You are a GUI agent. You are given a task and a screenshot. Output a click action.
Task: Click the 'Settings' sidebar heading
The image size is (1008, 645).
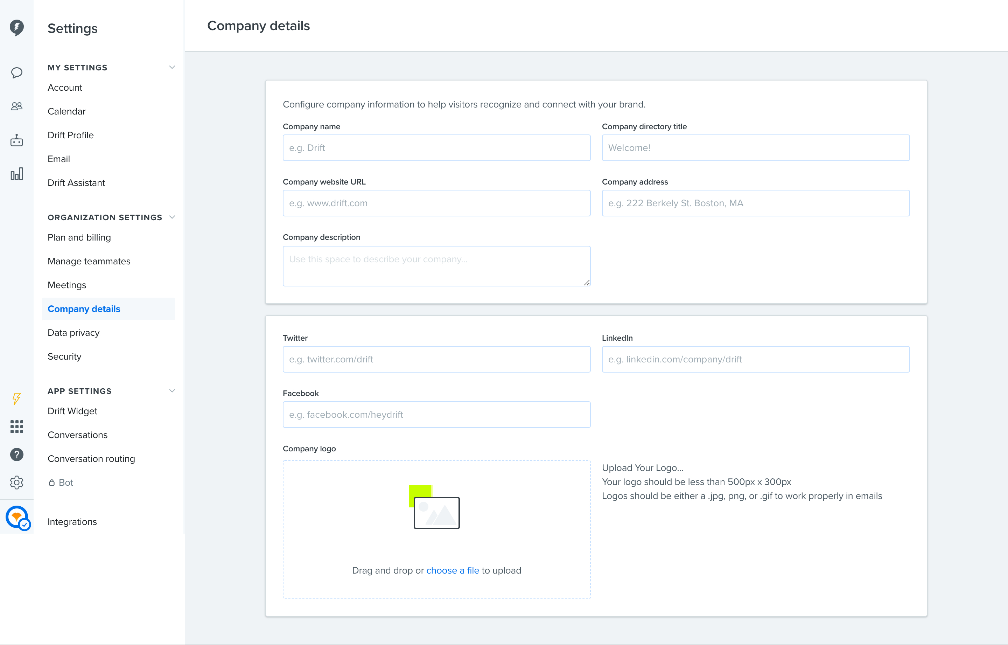pyautogui.click(x=72, y=28)
